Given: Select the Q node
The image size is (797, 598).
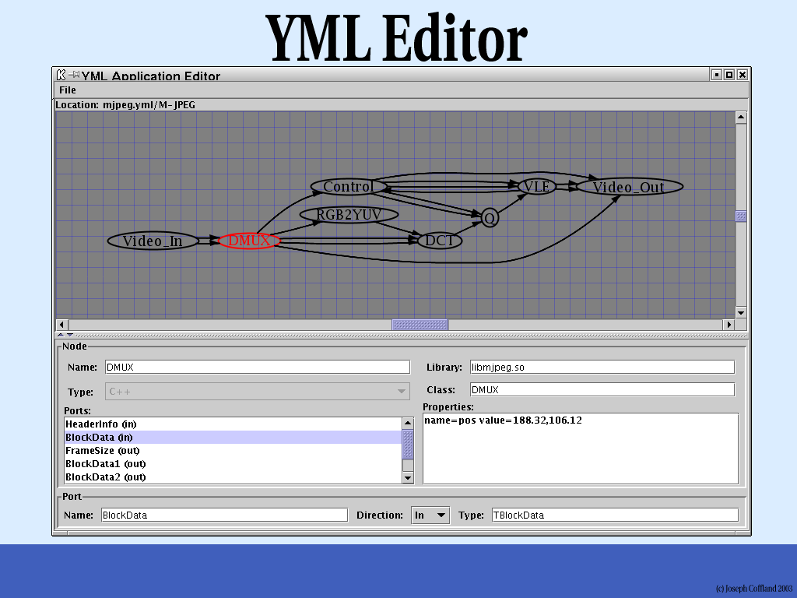Looking at the screenshot, I should click(x=490, y=218).
